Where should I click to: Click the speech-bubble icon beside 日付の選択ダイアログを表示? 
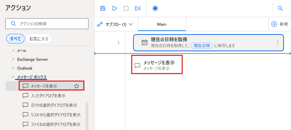point(25,105)
